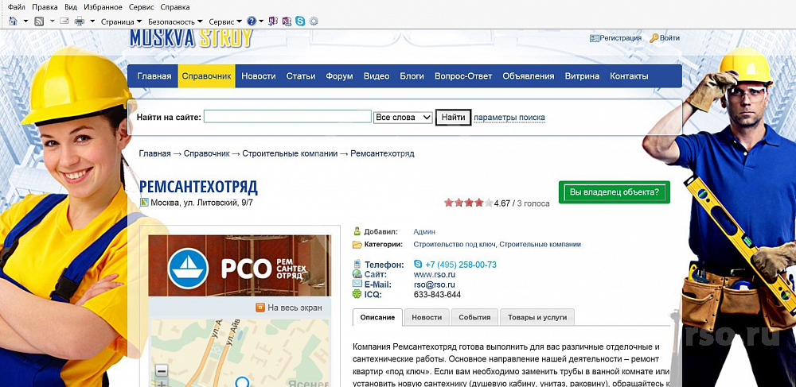Viewport: 796px width, 387px height.
Task: Click the gear icon in browser toolbar
Action: (x=314, y=21)
